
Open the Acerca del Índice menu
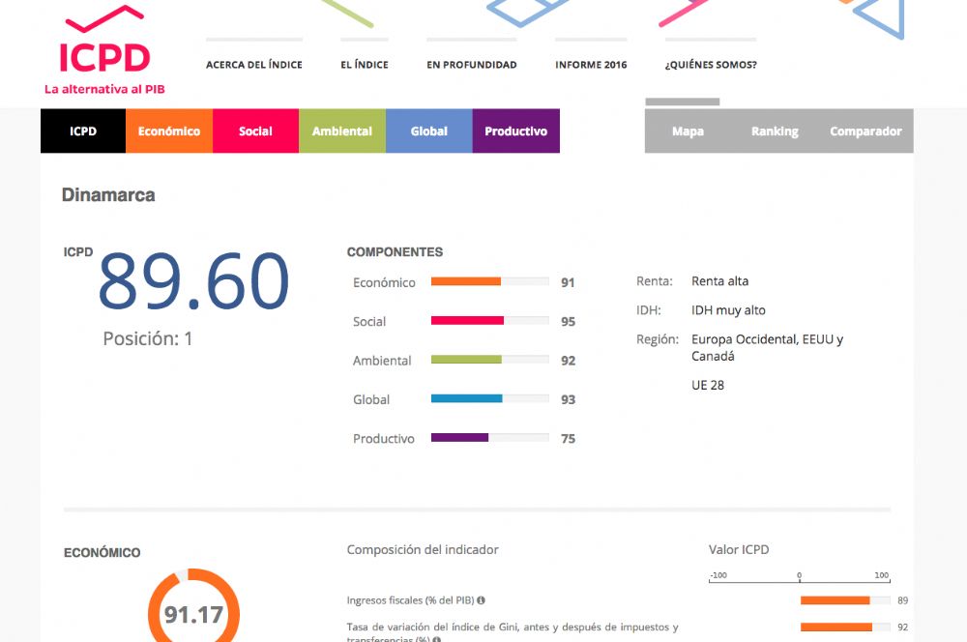coord(253,65)
